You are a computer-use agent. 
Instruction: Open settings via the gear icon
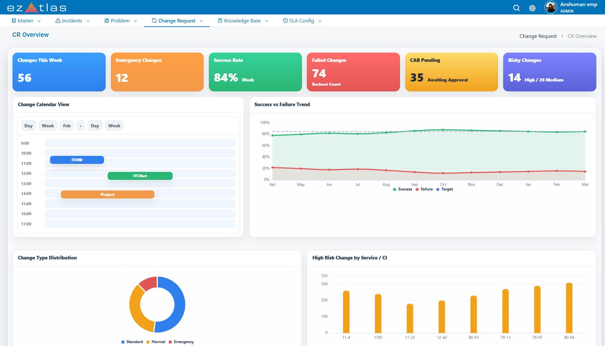pos(532,8)
